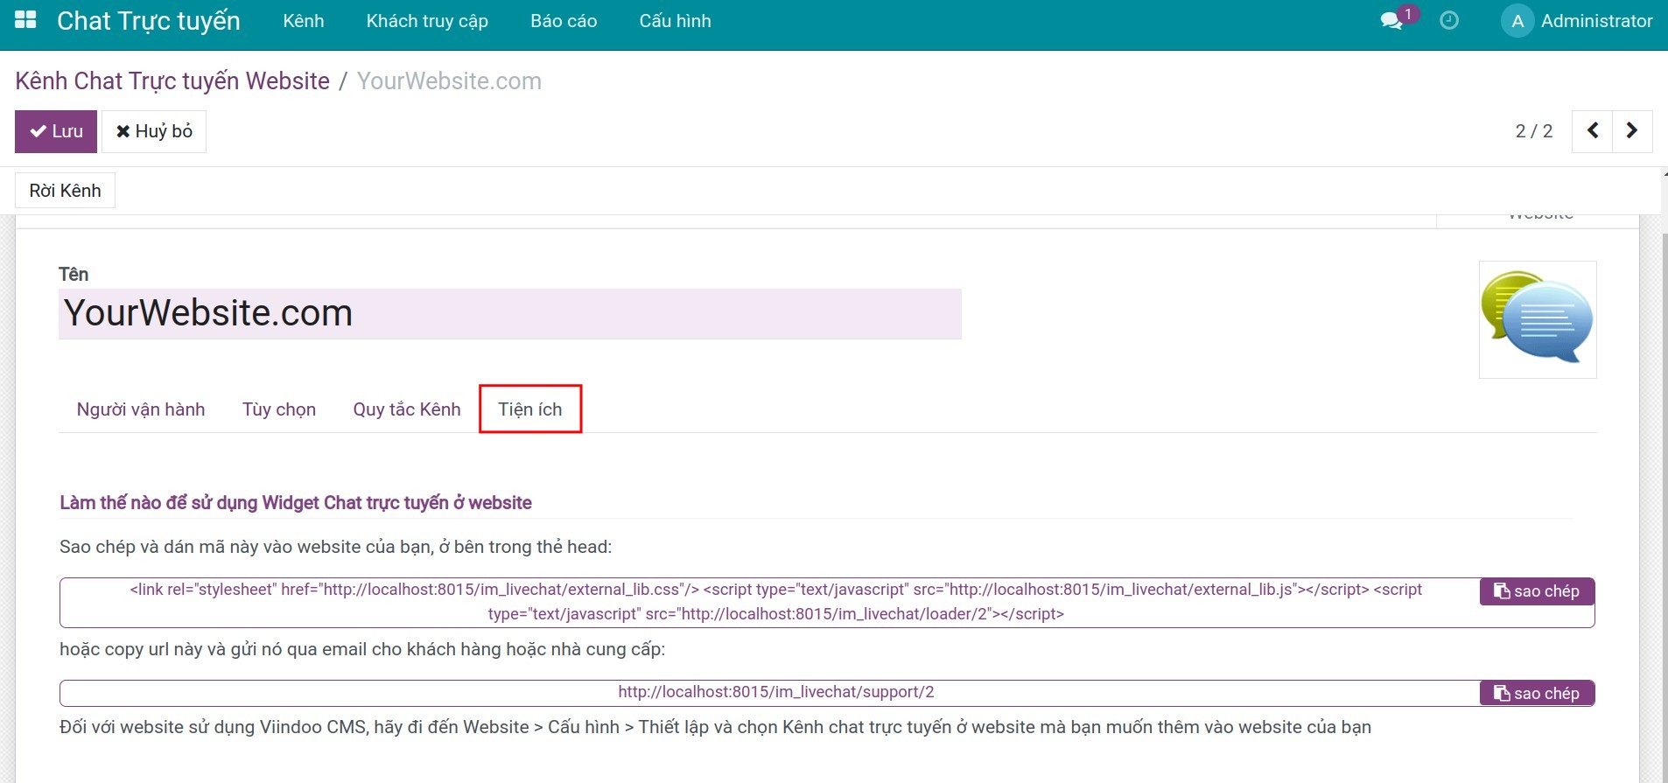Click Kênh Chat Trực tuyến Website breadcrumb

[x=172, y=81]
